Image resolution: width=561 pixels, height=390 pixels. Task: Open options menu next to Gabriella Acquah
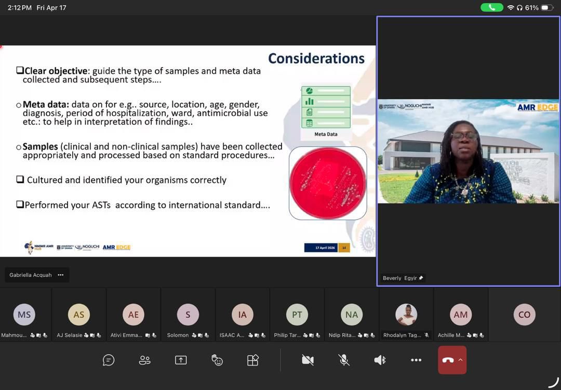[60, 275]
